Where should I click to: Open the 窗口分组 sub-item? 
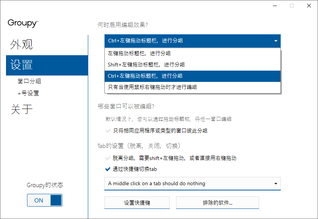tap(29, 81)
